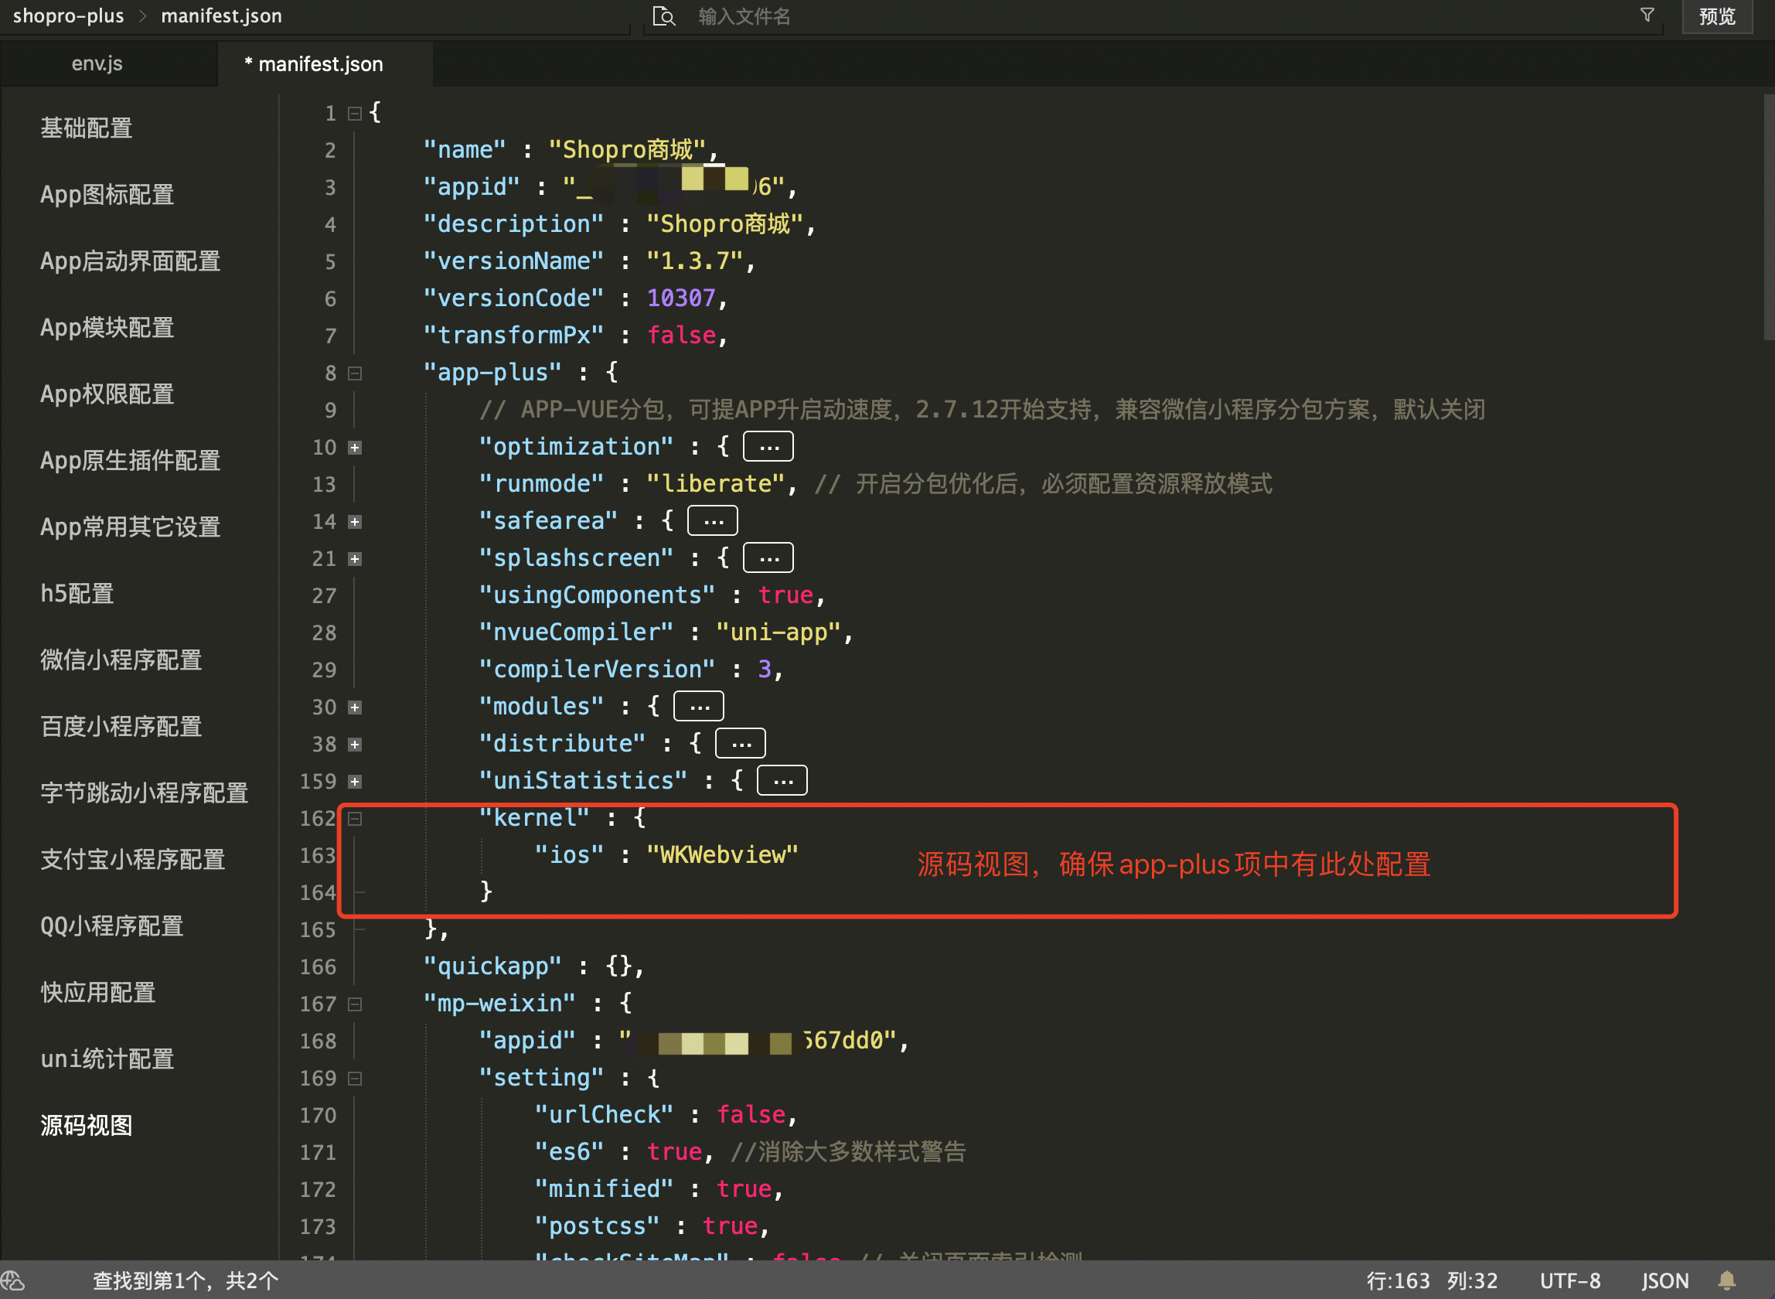The image size is (1775, 1299).
Task: Click the "compilerVersion" key on line 29
Action: coord(598,669)
